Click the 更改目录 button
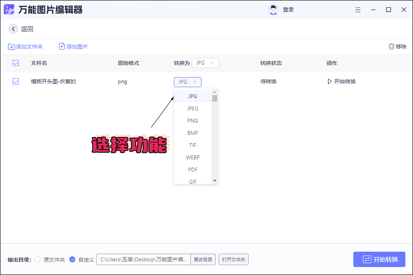The height and width of the screenshot is (275, 413). pyautogui.click(x=203, y=260)
